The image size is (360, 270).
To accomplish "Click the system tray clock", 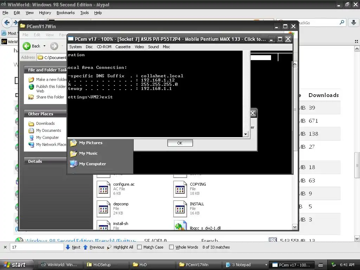I will tap(347, 265).
